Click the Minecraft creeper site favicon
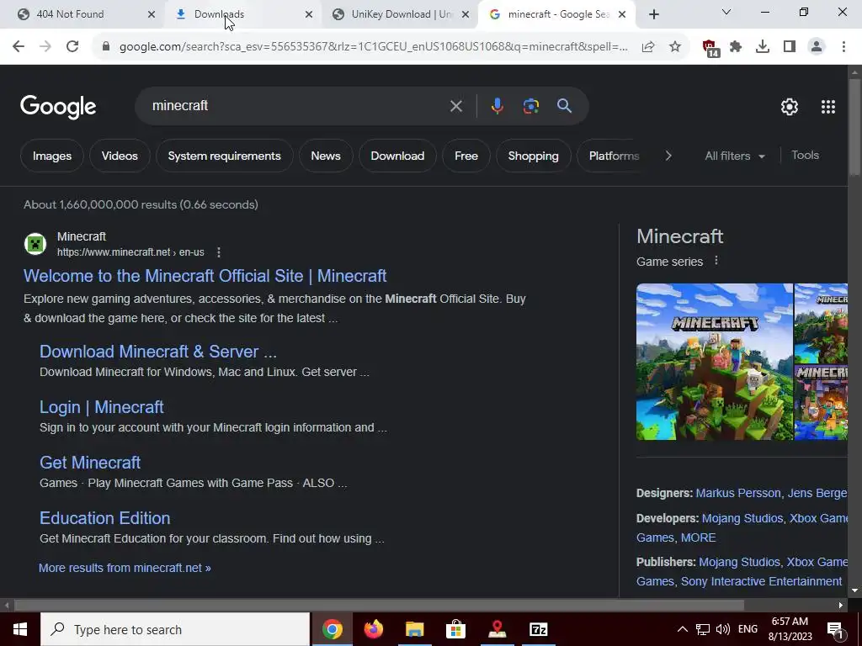 click(x=35, y=244)
